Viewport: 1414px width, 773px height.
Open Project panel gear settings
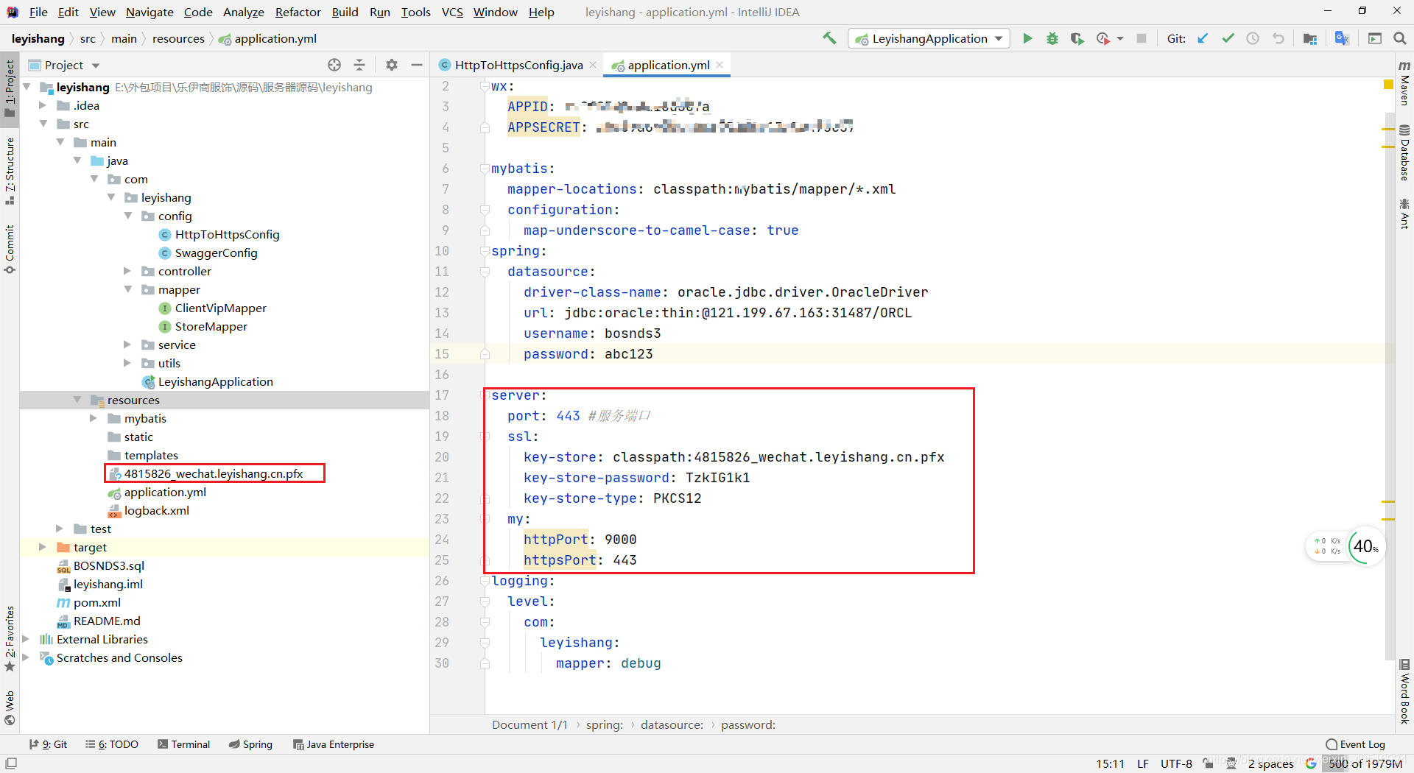pyautogui.click(x=392, y=65)
